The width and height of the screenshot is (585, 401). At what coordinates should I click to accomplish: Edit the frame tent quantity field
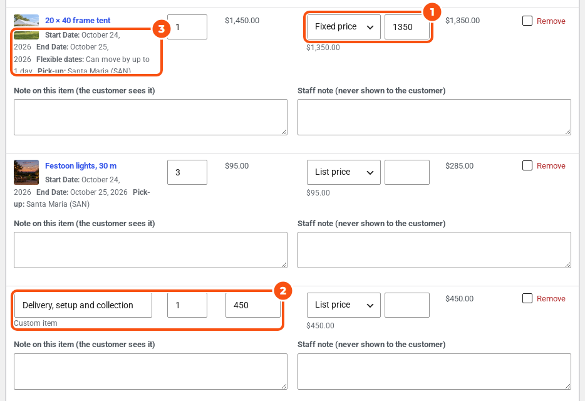click(x=187, y=27)
